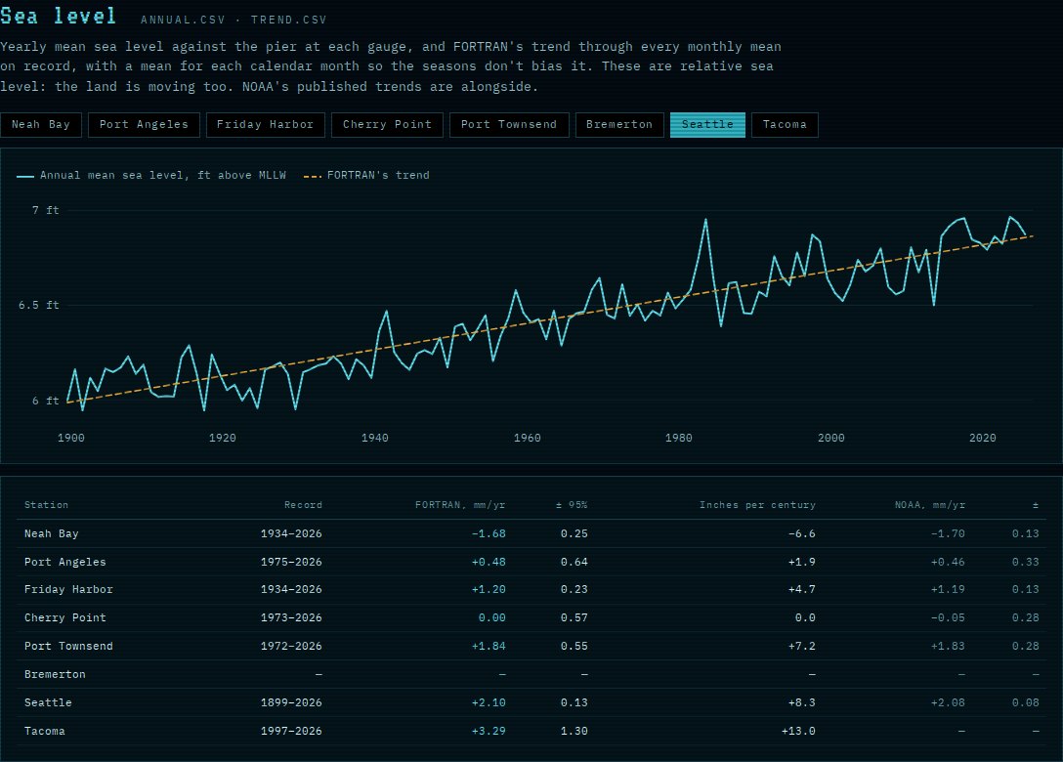Click Friday Harbor's +4.7 inches per century
The height and width of the screenshot is (762, 1063).
click(x=802, y=590)
